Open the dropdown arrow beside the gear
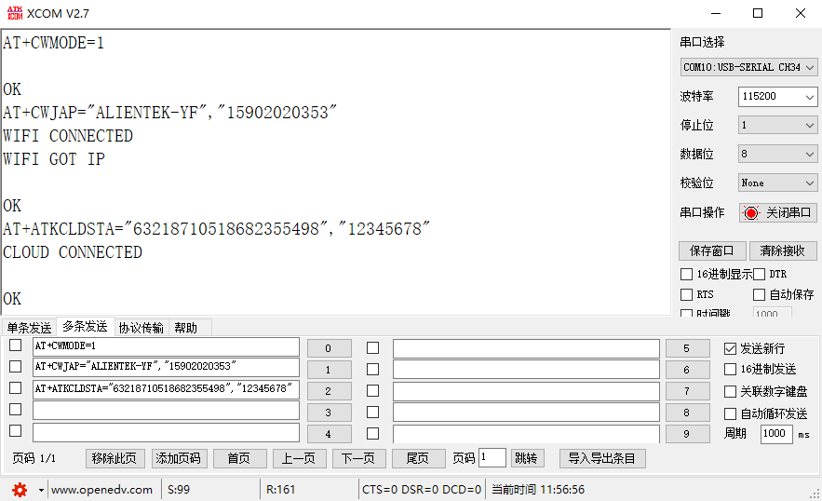The image size is (822, 501). [41, 490]
